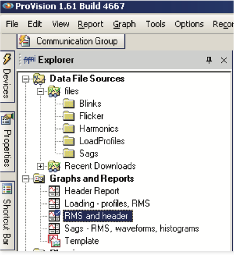Select the Recent Downloads label
The image size is (234, 255).
pyautogui.click(x=100, y=166)
